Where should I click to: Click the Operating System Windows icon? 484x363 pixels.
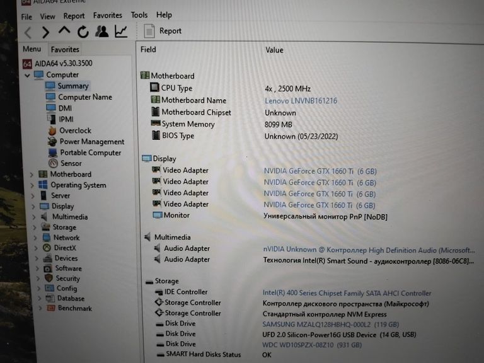pos(43,185)
